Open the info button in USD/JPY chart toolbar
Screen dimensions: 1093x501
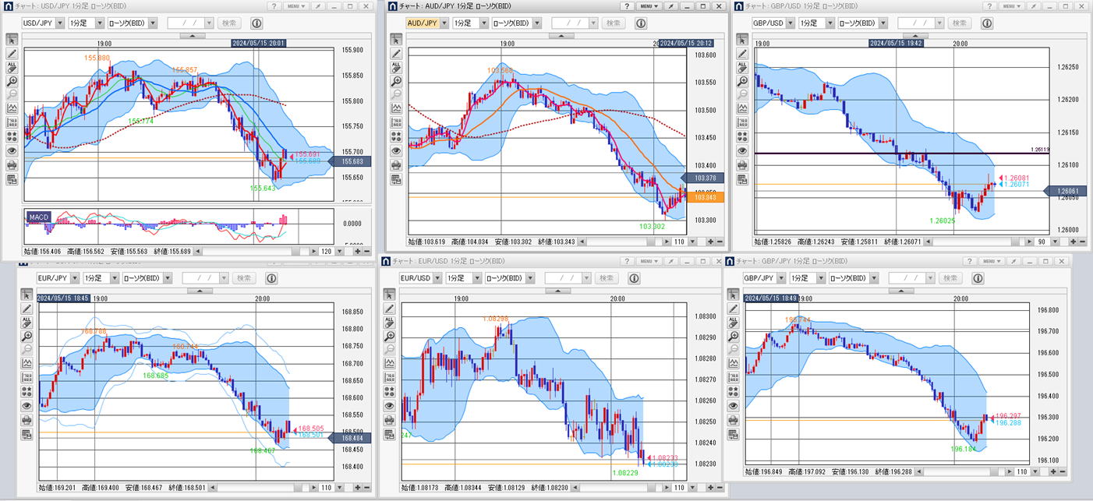[256, 23]
